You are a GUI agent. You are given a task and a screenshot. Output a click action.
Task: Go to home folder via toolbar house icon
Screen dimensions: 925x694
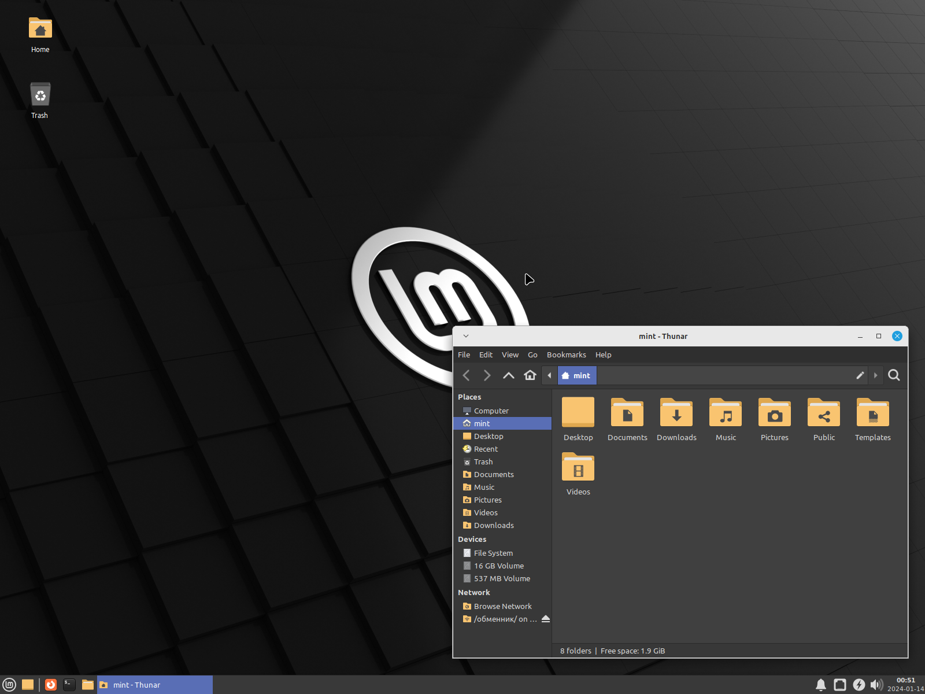click(x=530, y=375)
